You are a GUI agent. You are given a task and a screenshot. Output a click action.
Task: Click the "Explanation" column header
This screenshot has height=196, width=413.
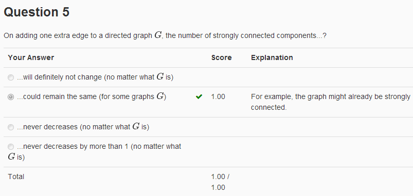pos(272,57)
